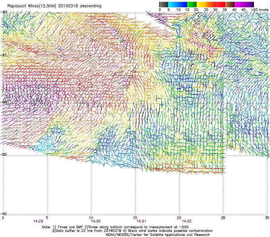Select the orange 25-30 knots legend swatch
The width and height of the screenshot is (270, 237).
click(211, 4)
